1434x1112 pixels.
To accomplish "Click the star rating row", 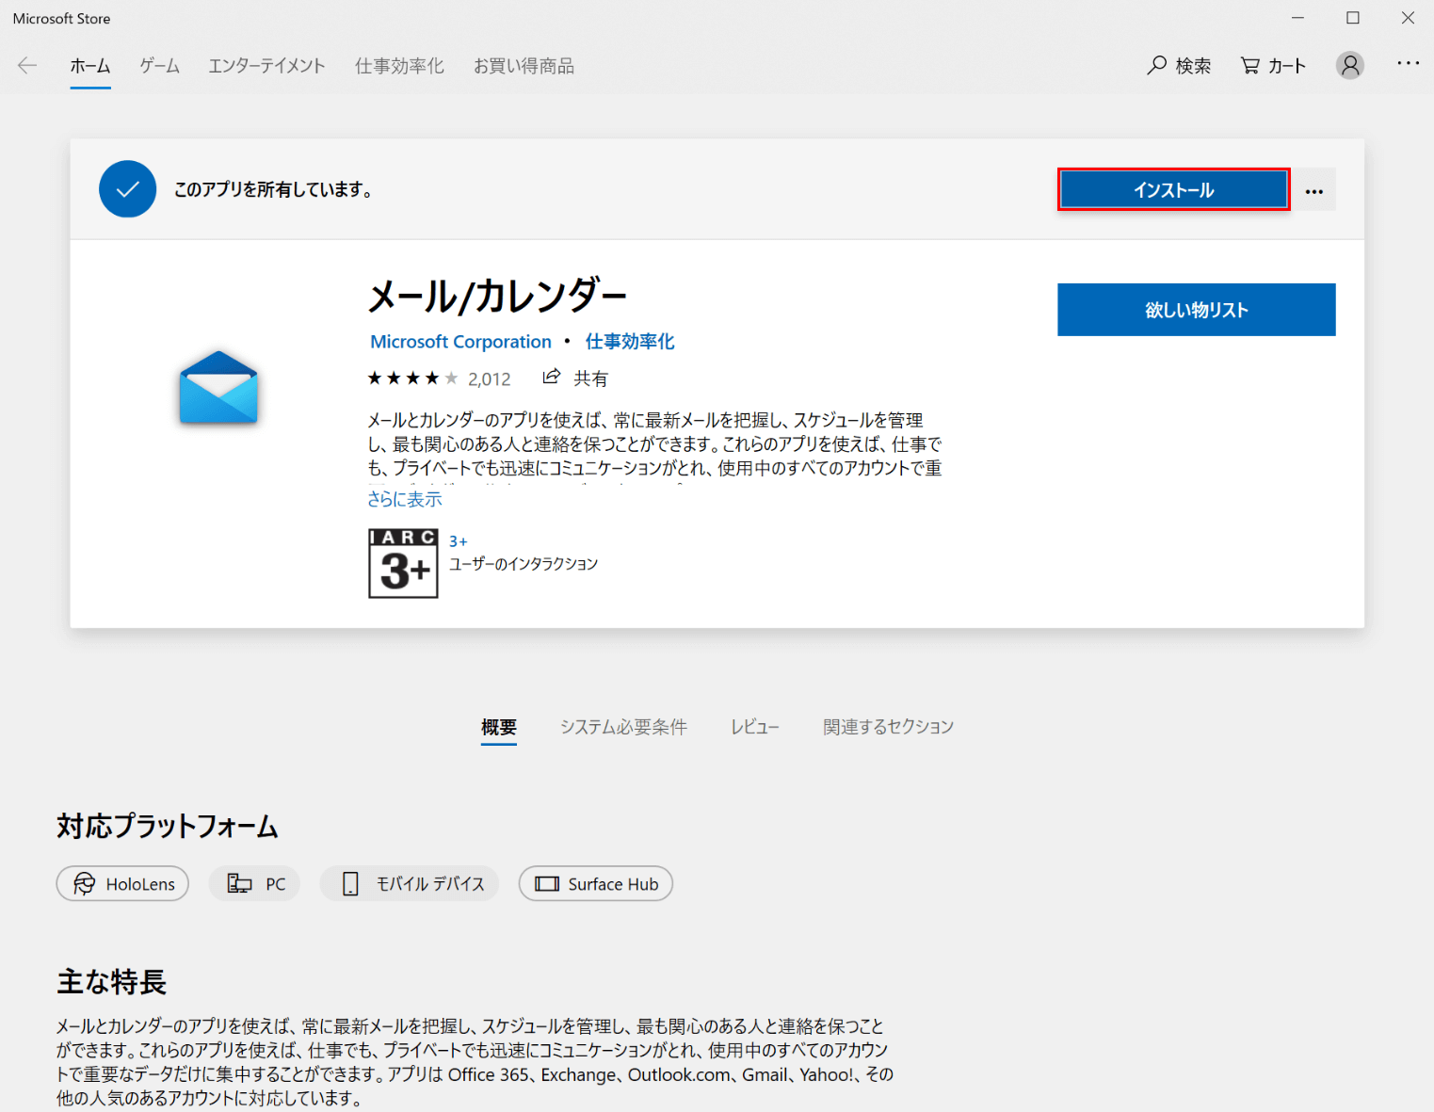I will pyautogui.click(x=412, y=379).
